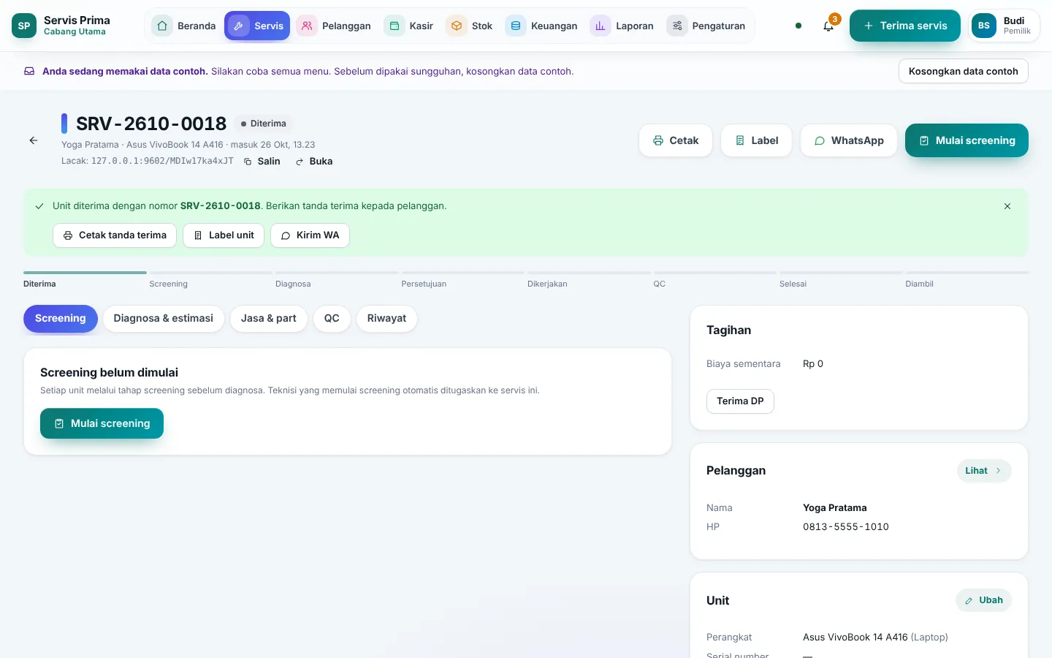
Task: Click the Diterima status badge
Action: (264, 124)
